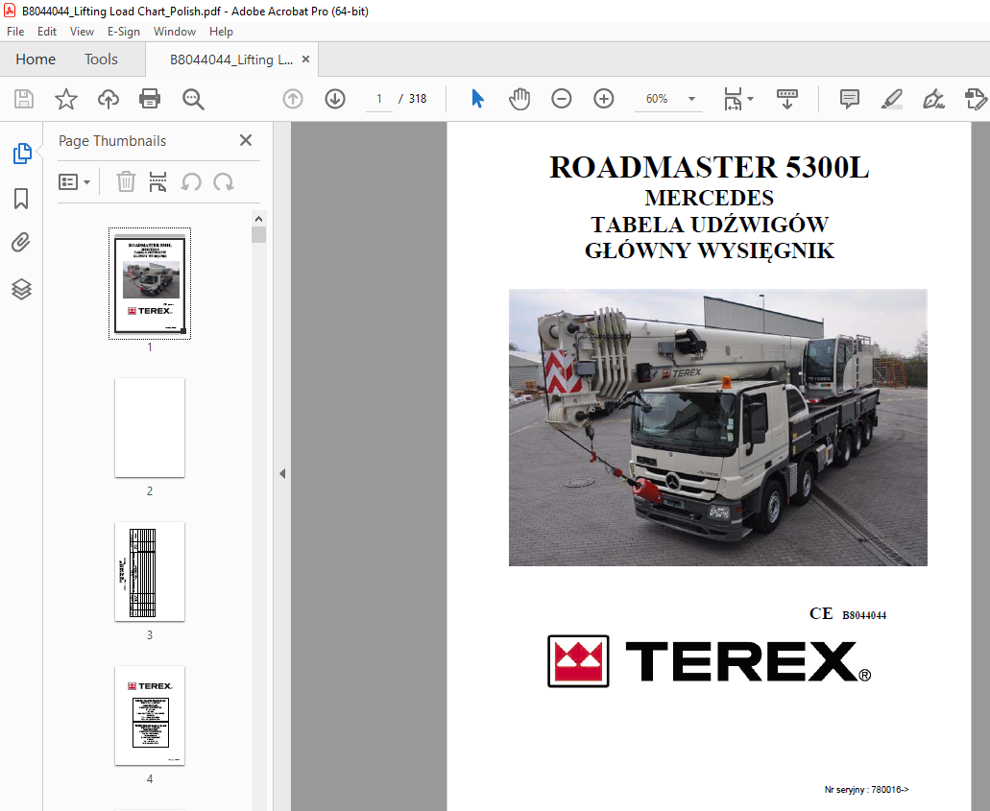Go to next page arrow
Viewport: 990px width, 811px height.
[334, 99]
